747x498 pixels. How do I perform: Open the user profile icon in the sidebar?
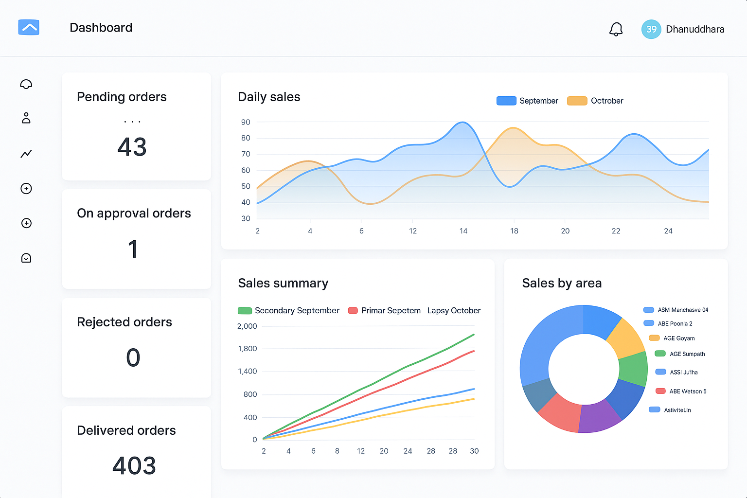tap(26, 118)
